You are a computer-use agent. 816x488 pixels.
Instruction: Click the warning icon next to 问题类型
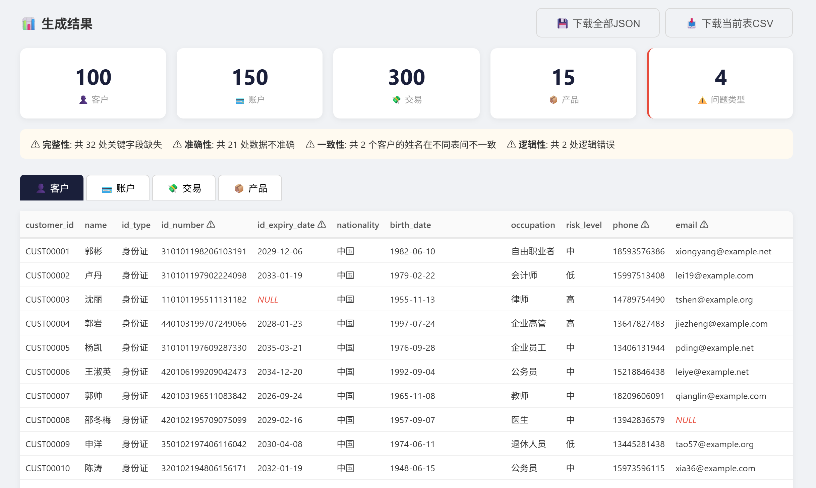(702, 100)
